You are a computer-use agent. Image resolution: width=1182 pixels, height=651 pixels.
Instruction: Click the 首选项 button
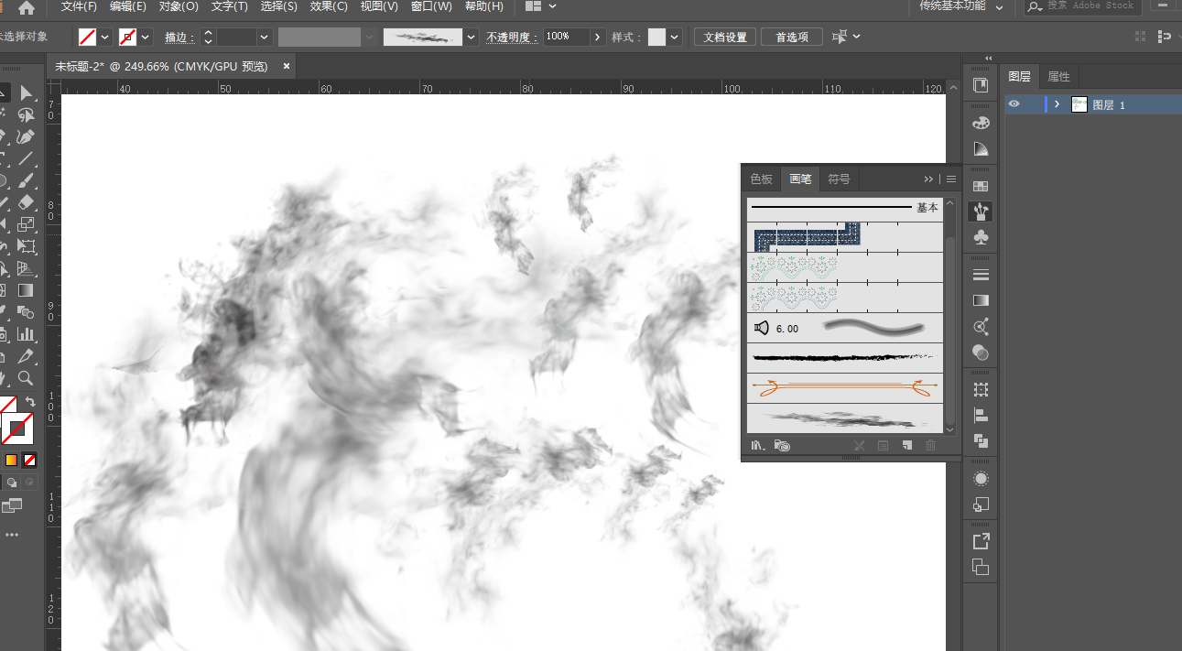pyautogui.click(x=792, y=37)
